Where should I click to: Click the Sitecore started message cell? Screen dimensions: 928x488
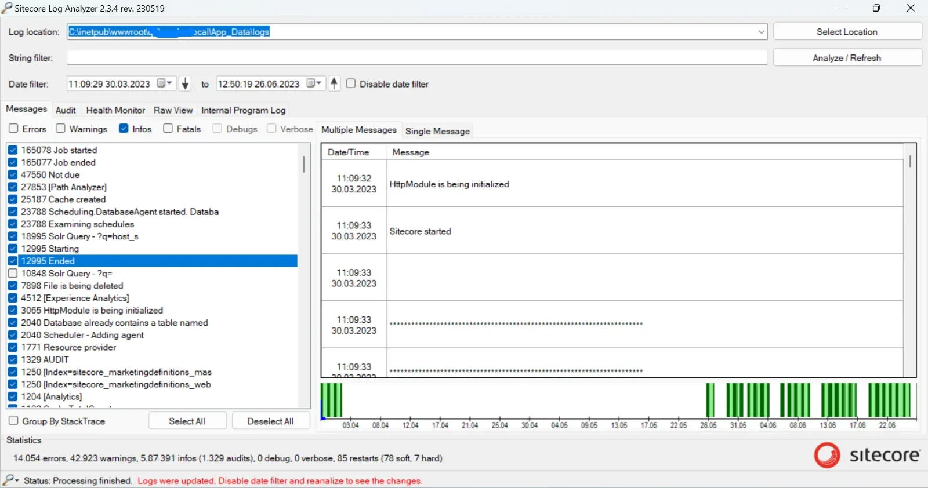(645, 231)
